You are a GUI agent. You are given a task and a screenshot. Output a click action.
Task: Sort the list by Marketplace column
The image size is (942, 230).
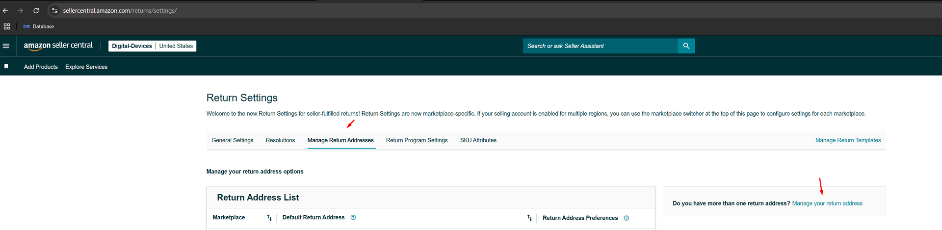(269, 218)
